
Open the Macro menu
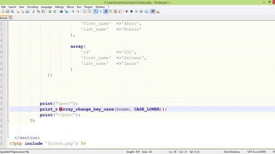click(x=70, y=7)
